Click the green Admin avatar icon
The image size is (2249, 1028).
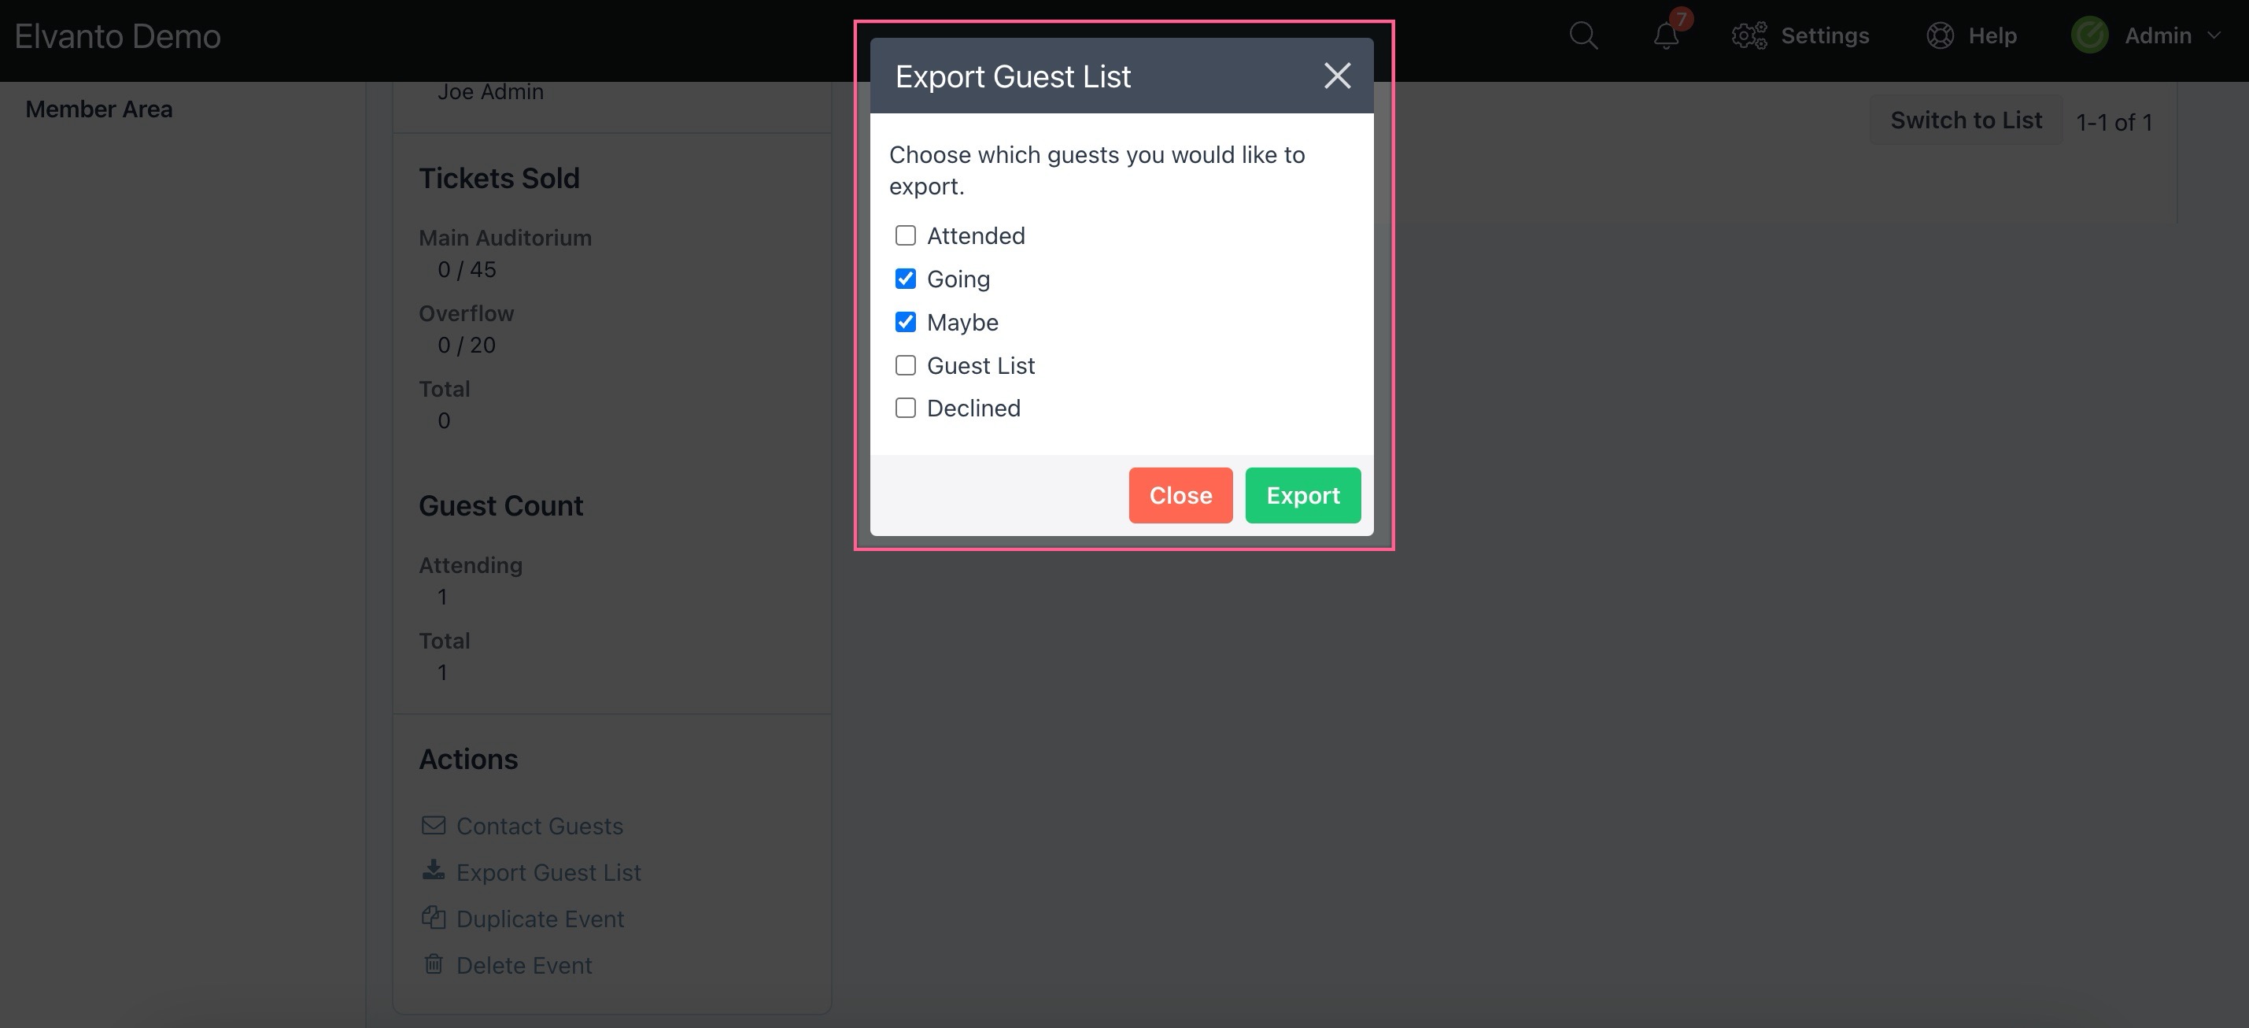coord(2089,35)
